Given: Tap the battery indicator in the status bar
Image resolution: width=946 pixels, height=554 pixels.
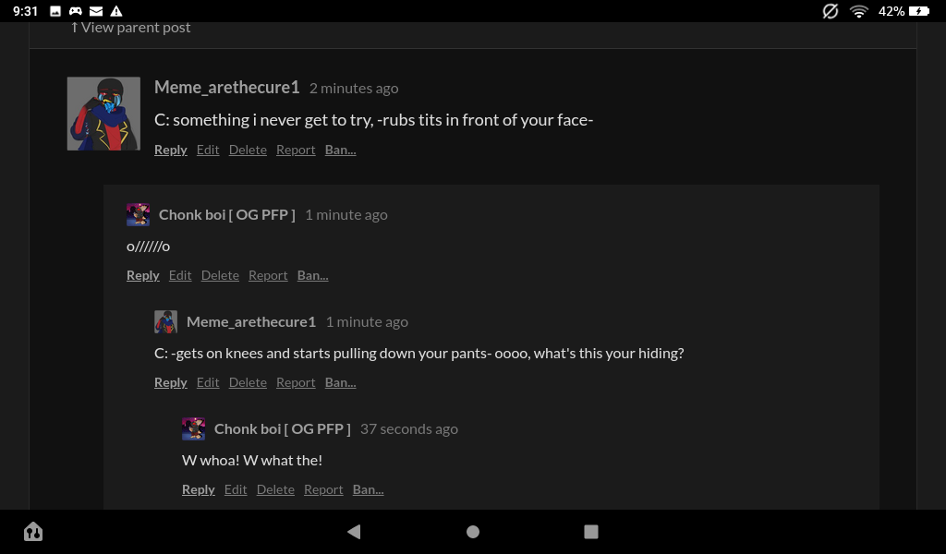Looking at the screenshot, I should [x=918, y=11].
